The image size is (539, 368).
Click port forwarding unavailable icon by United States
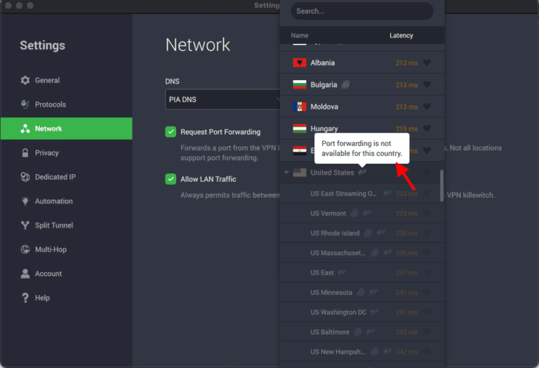(362, 172)
